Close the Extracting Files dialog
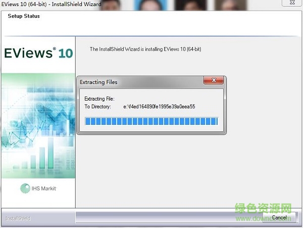 coord(214,80)
